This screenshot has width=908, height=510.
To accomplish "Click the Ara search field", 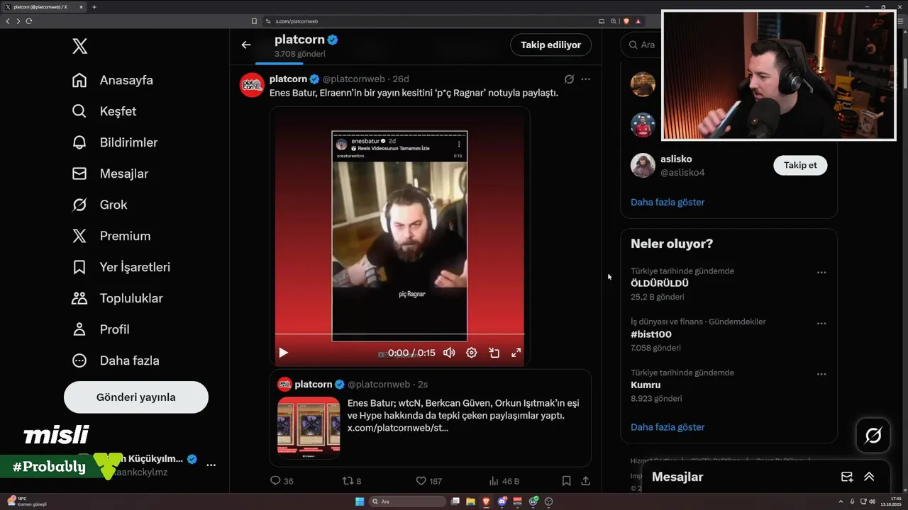I will coord(641,45).
